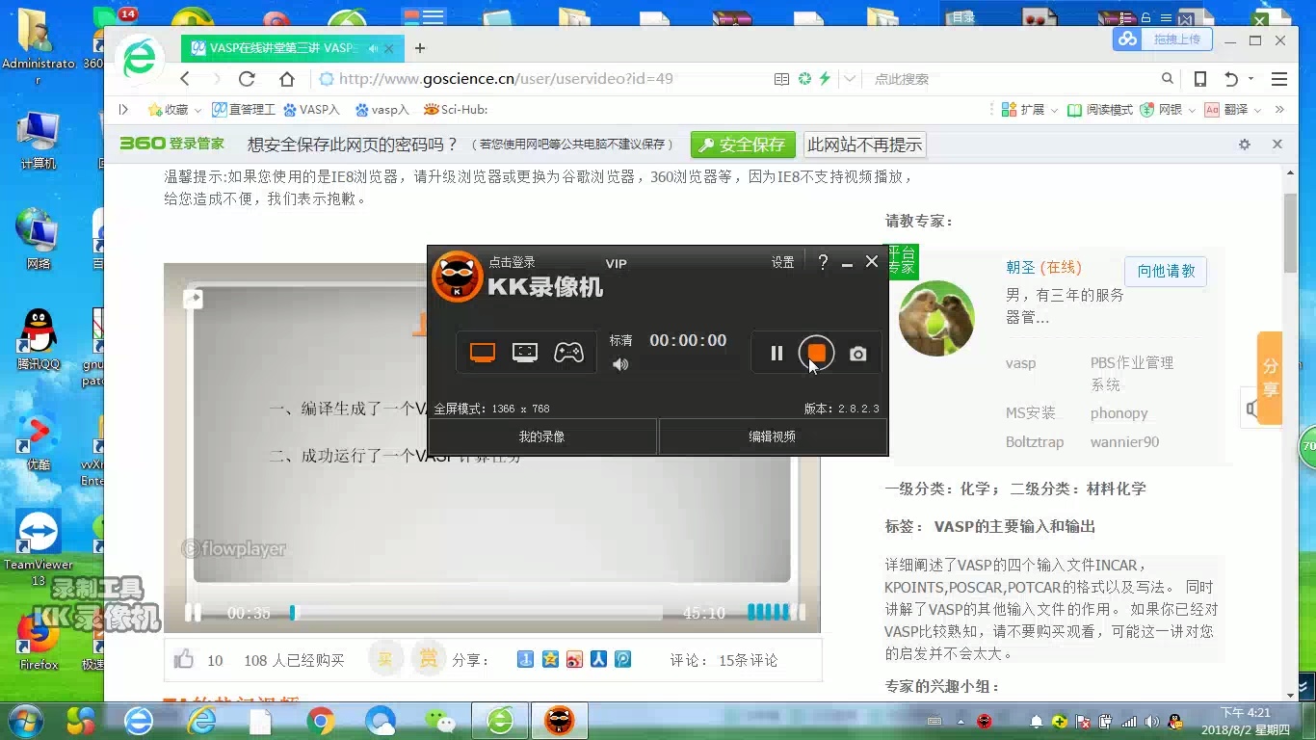Open the 阅读模式 reading mode
Screen dimensions: 1316x740
(1100, 109)
